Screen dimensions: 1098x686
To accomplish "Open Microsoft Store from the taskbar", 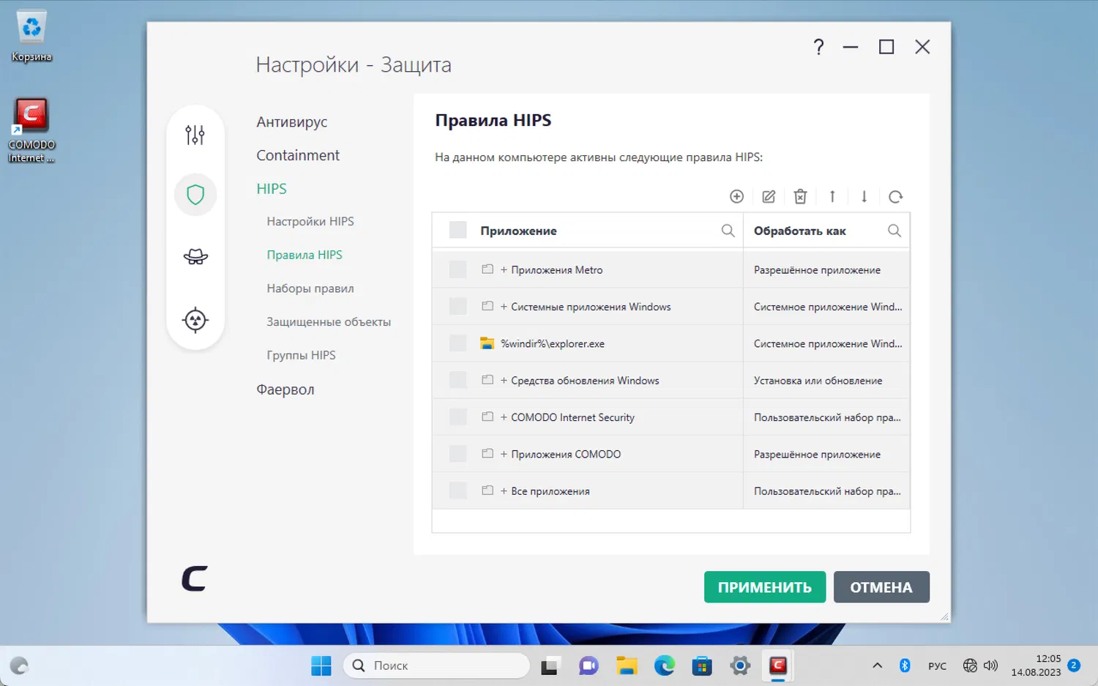I will click(x=702, y=666).
